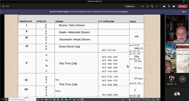Open Google Chrome from the taskbar
Viewport: 189px width, 101px height.
[54, 99]
